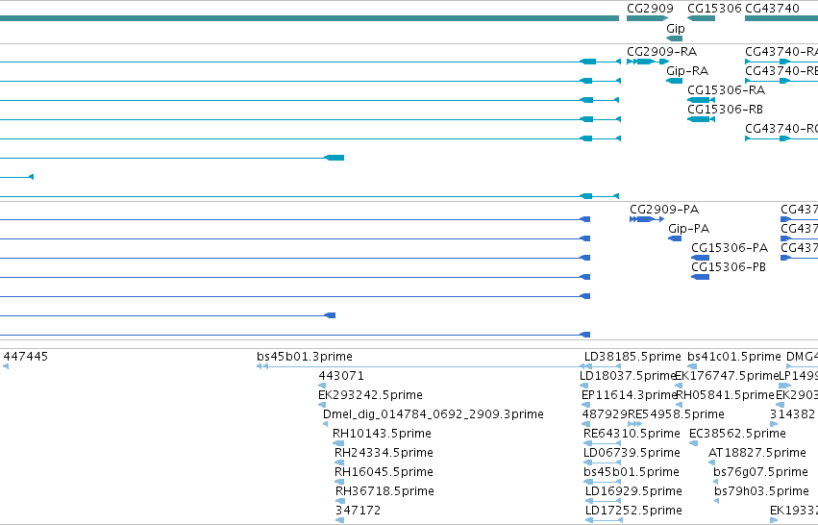818x525 pixels.
Task: Open the CG2909-RA transcript label
Action: (661, 52)
